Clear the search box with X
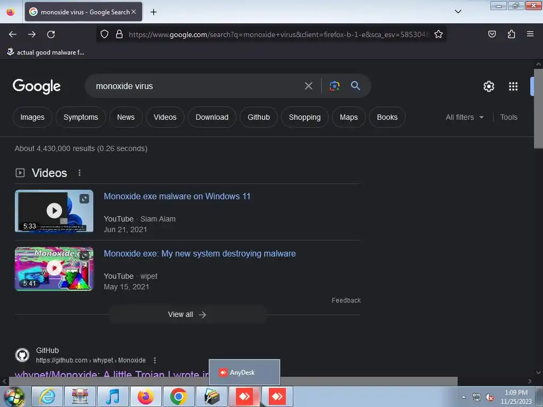Image resolution: width=543 pixels, height=407 pixels. 308,86
